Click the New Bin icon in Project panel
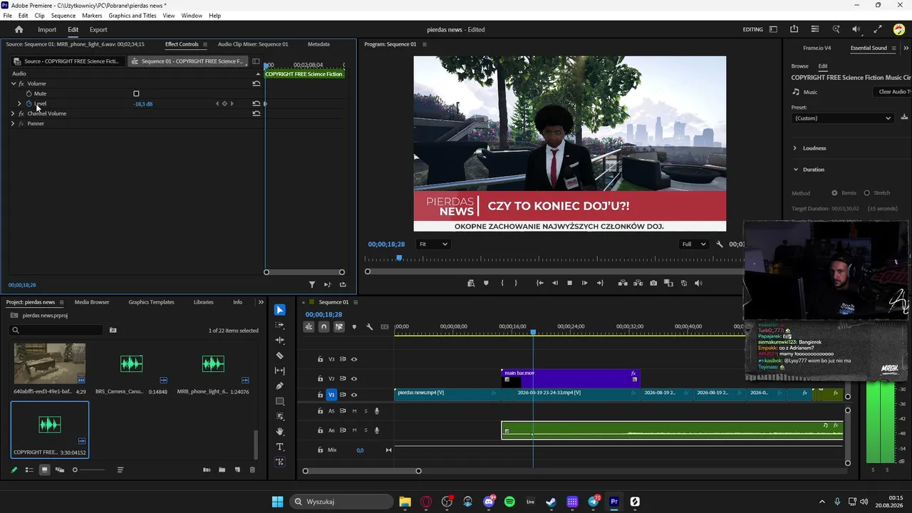 tap(222, 470)
